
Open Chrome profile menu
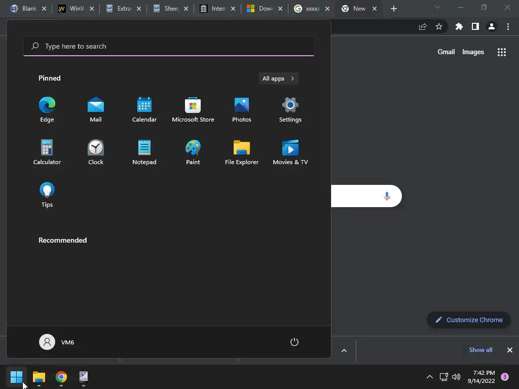pos(492,27)
